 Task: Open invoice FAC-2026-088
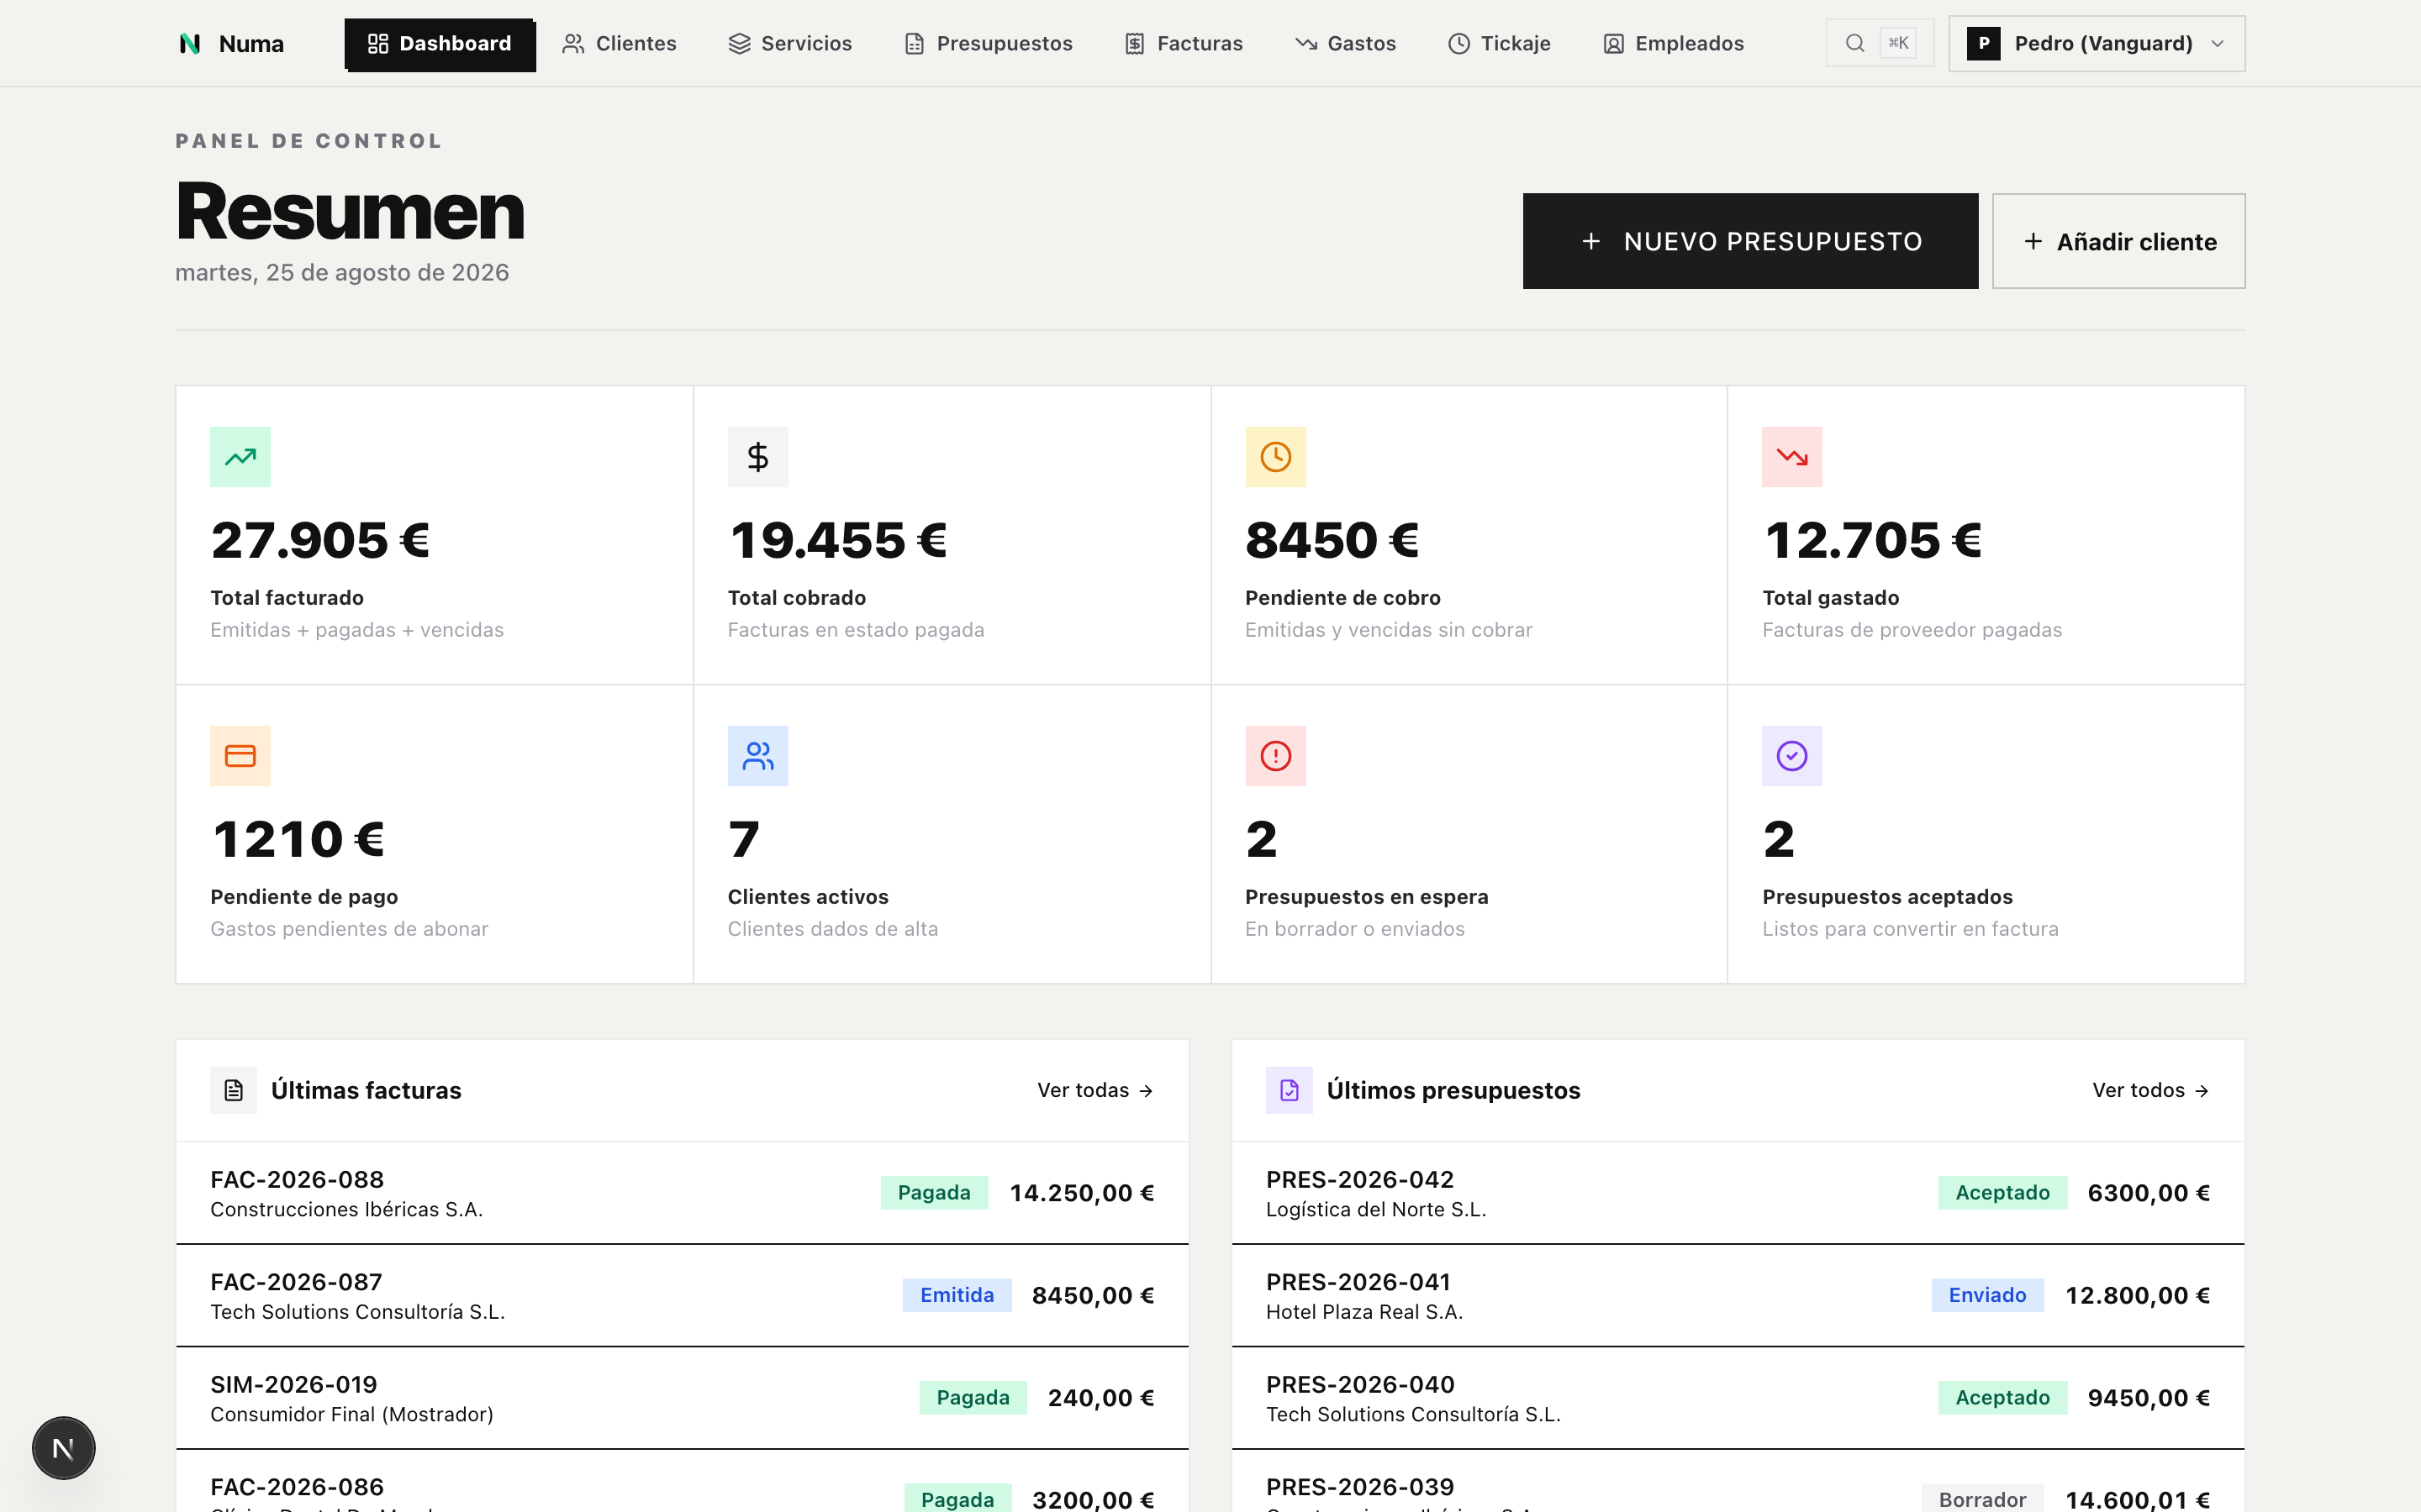click(x=683, y=1193)
